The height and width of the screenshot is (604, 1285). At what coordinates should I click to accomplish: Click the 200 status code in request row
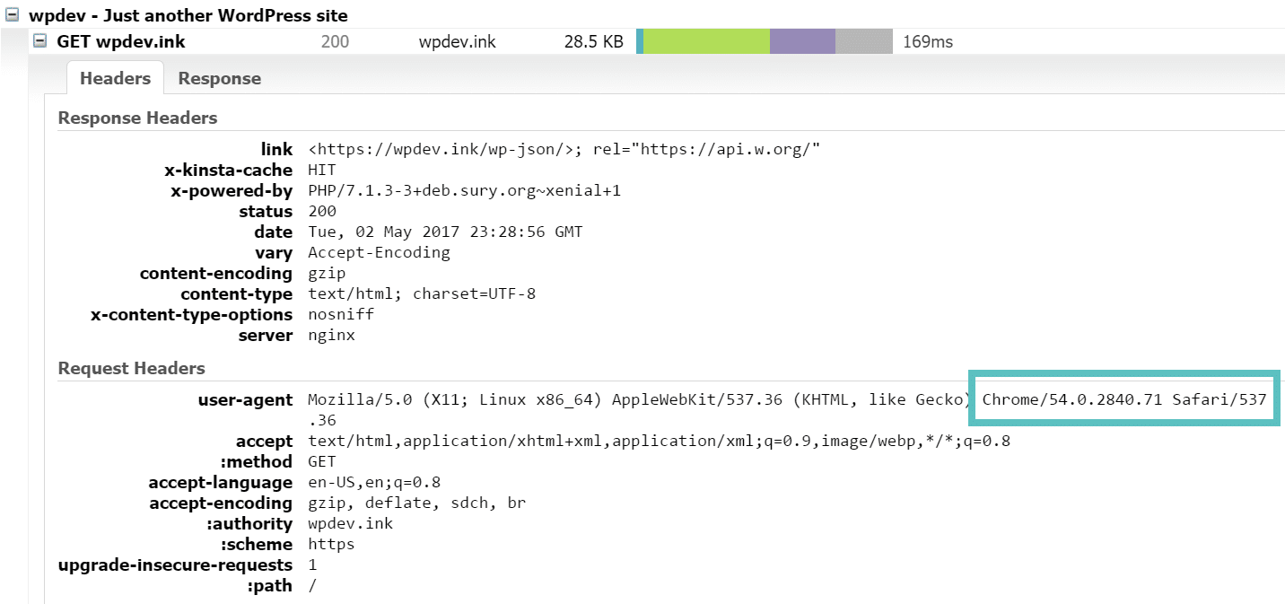[x=335, y=41]
